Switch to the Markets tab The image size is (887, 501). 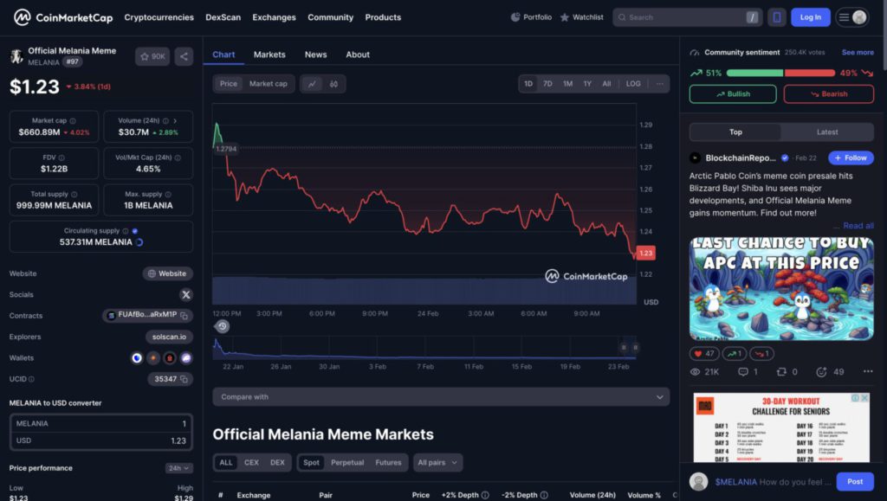coord(269,55)
